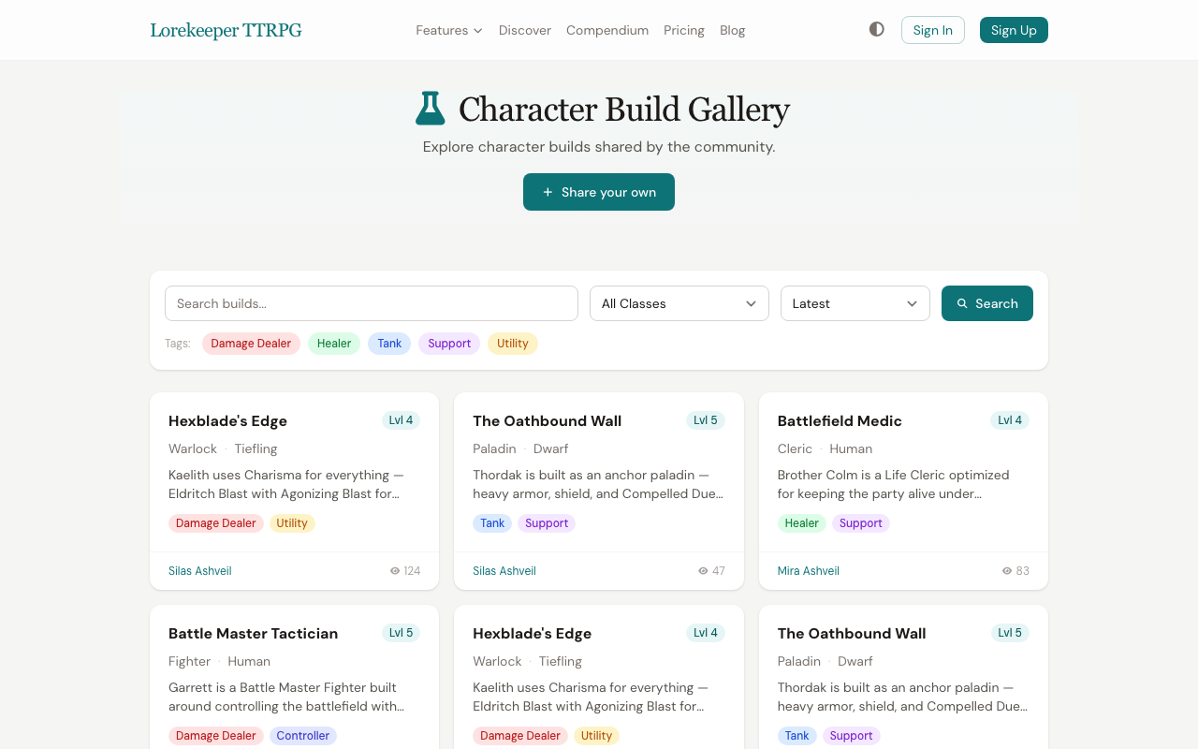Open the Latest sort dropdown
The width and height of the screenshot is (1198, 749).
(855, 303)
